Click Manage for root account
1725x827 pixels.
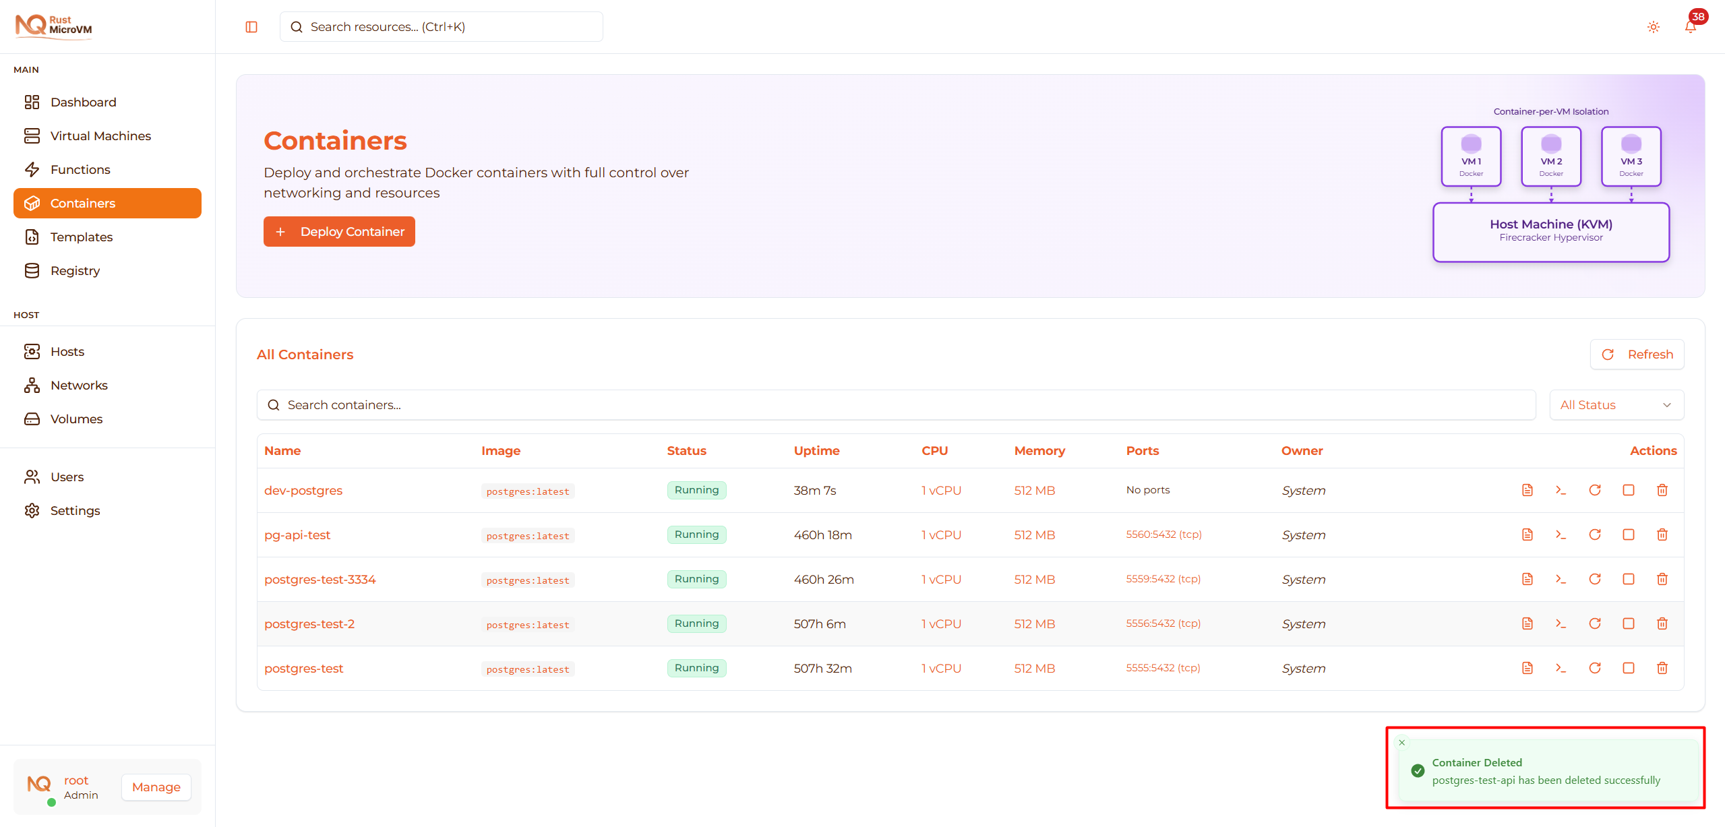pyautogui.click(x=156, y=787)
